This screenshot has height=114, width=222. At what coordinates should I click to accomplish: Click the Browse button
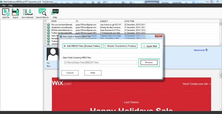[149, 62]
